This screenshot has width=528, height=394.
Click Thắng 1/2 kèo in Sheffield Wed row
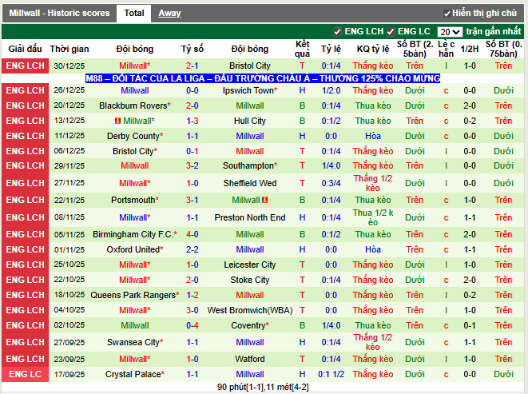pyautogui.click(x=373, y=183)
